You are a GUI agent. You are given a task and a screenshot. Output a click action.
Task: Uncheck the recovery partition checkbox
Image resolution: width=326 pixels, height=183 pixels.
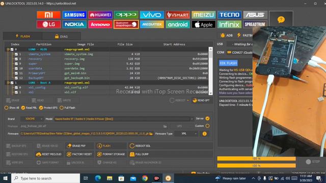[x=16, y=59]
